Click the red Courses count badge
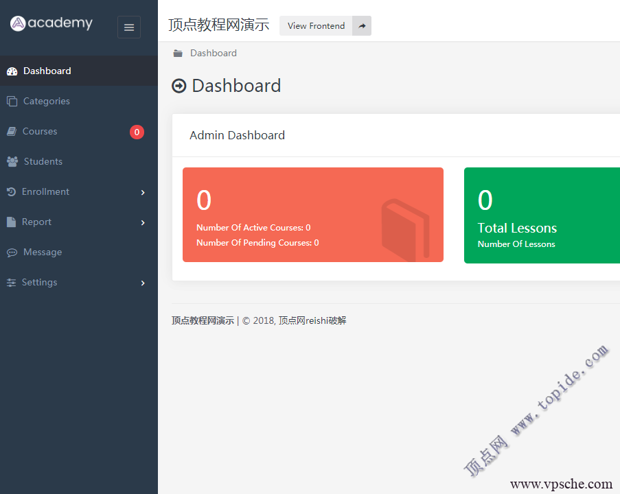Image resolution: width=620 pixels, height=494 pixels. 137,132
